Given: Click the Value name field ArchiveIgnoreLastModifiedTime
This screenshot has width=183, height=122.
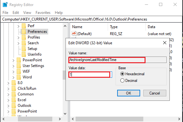Looking at the screenshot, I should 117,60.
